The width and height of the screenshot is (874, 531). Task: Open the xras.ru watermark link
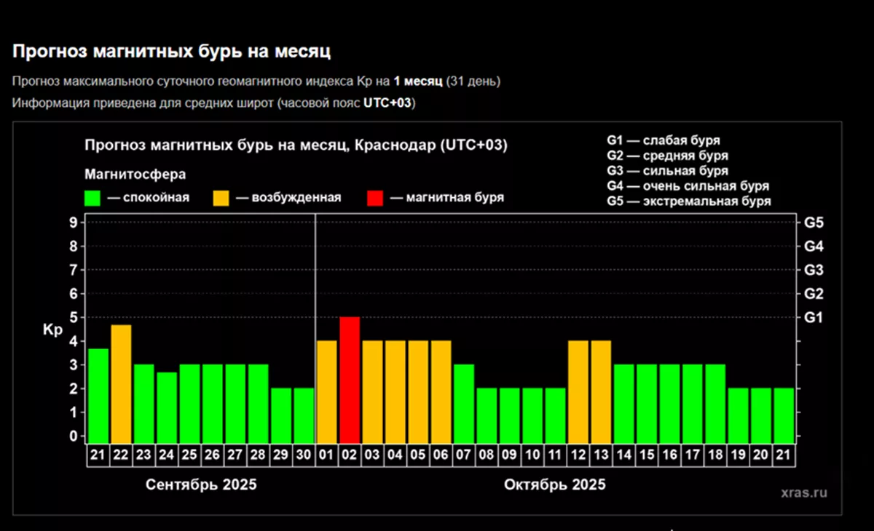click(x=803, y=492)
